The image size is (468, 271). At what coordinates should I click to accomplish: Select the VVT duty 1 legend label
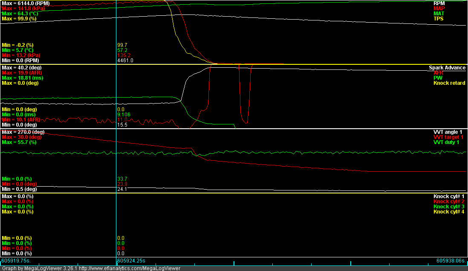point(446,142)
